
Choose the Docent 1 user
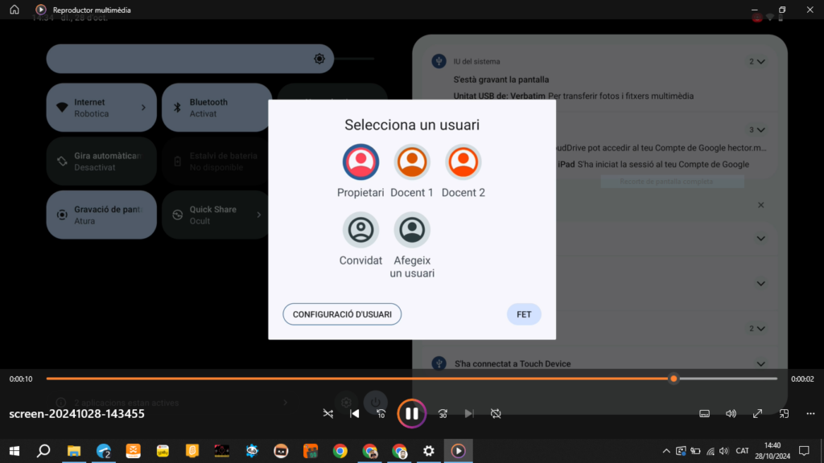tap(412, 162)
